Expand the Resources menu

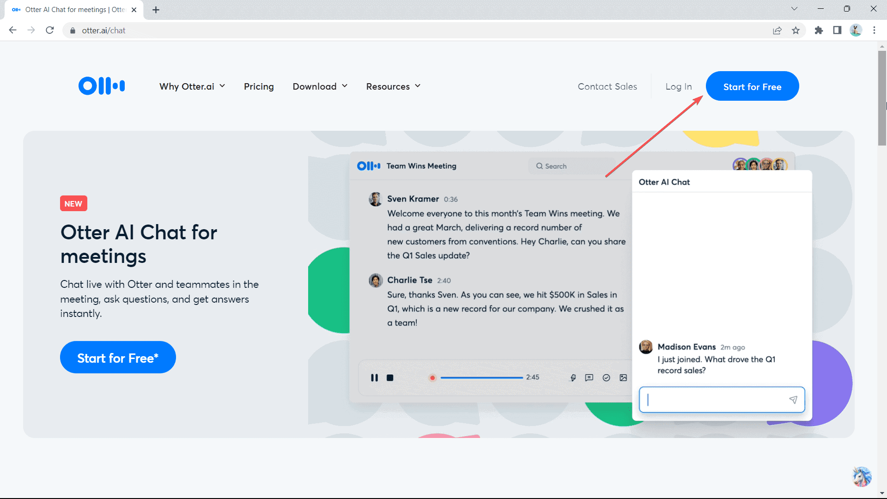[393, 86]
